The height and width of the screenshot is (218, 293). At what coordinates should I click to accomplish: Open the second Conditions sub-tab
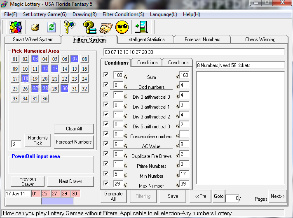tap(148, 63)
